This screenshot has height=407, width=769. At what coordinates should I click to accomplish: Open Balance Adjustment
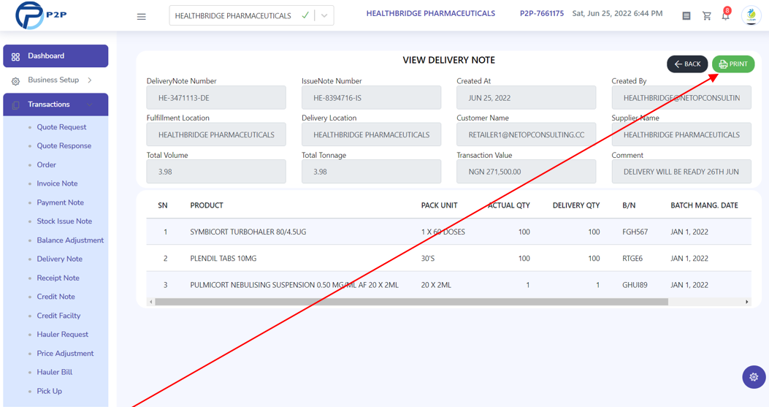70,240
